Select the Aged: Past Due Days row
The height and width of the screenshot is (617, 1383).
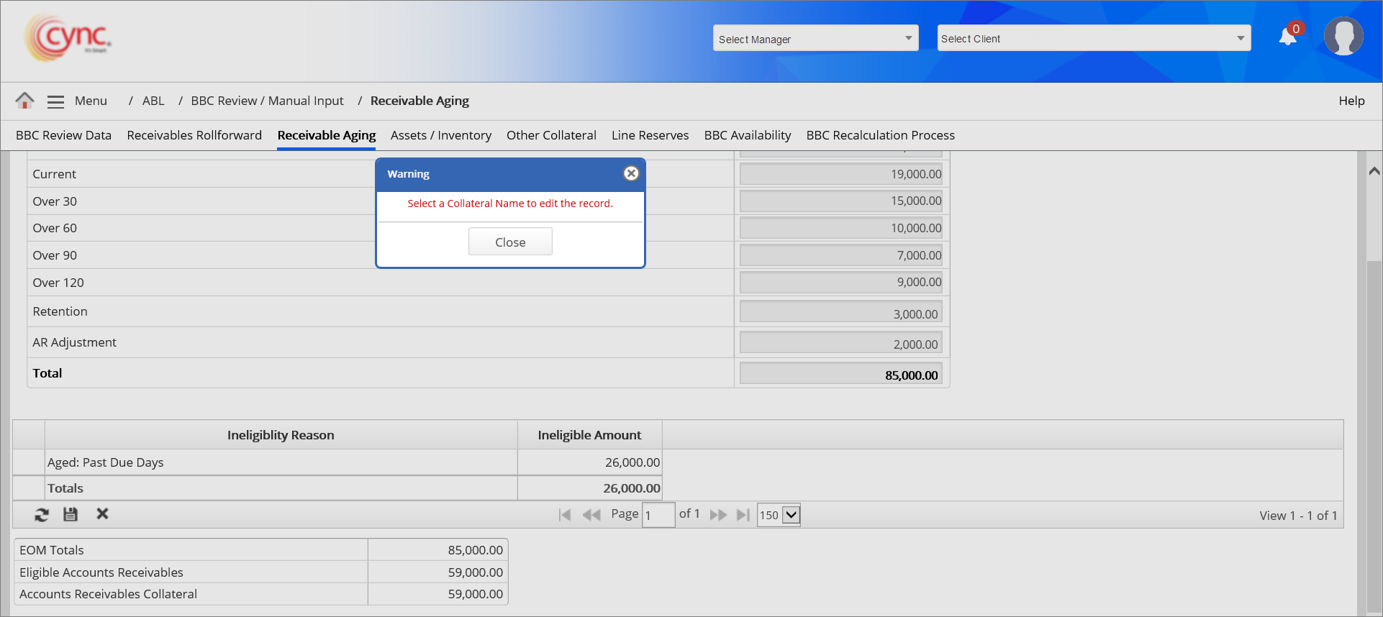(281, 462)
